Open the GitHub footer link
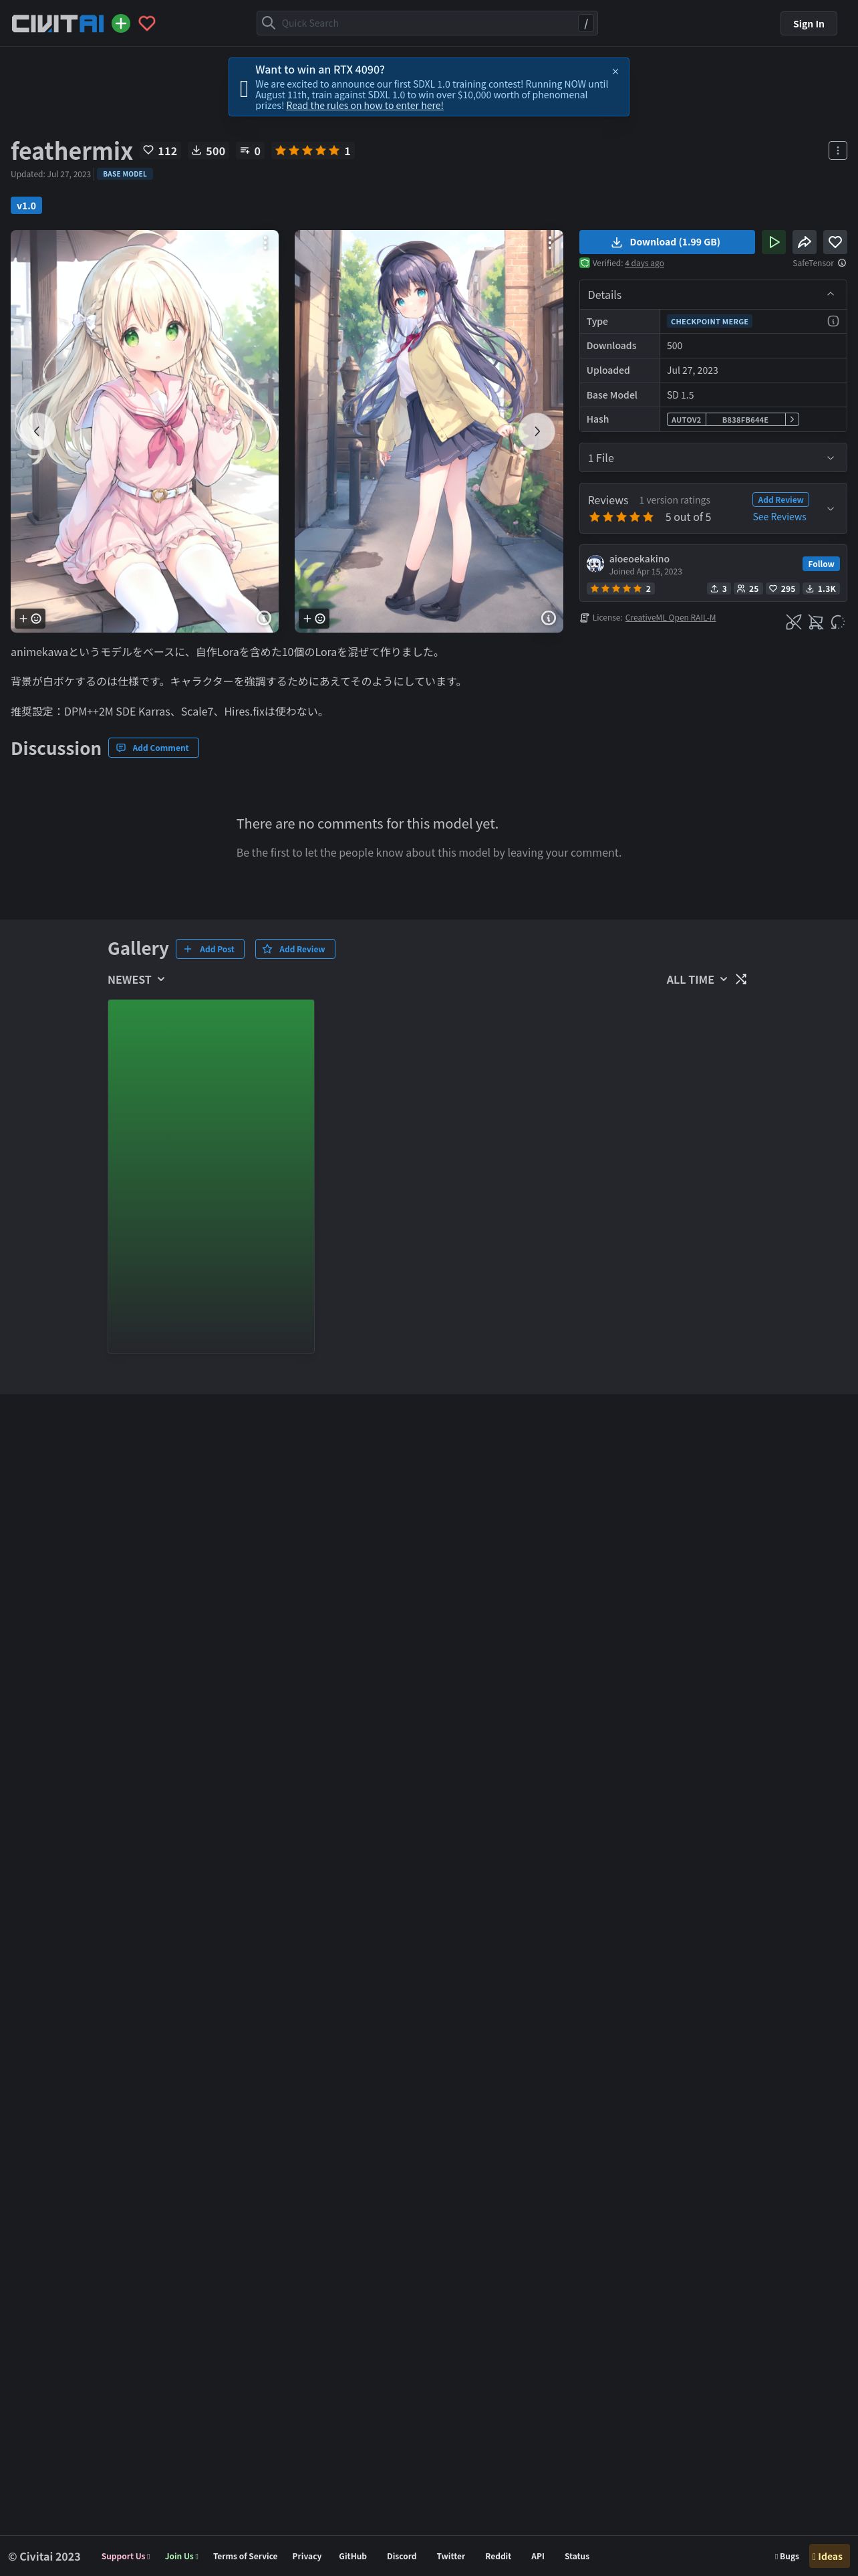Screen dimensions: 858x2576 pyautogui.click(x=353, y=2556)
